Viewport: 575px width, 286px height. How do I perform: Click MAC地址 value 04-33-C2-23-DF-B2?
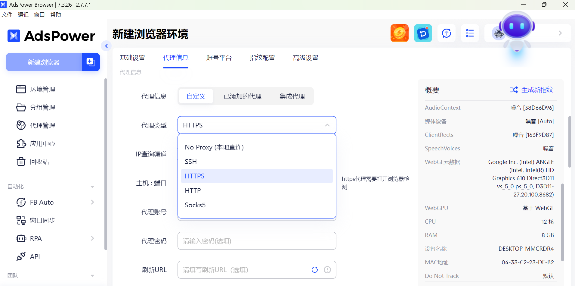click(528, 262)
